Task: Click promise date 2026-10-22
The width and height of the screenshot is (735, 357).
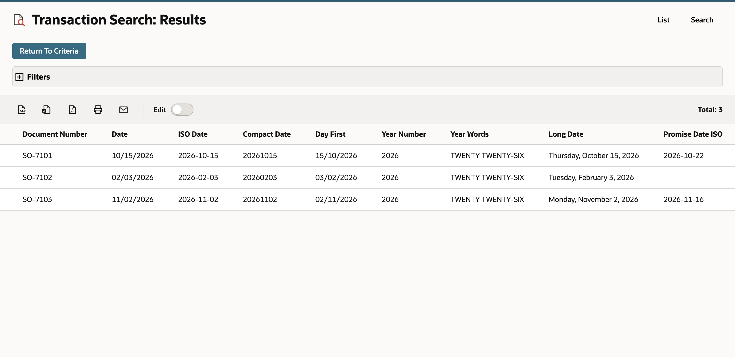Action: pyautogui.click(x=683, y=155)
